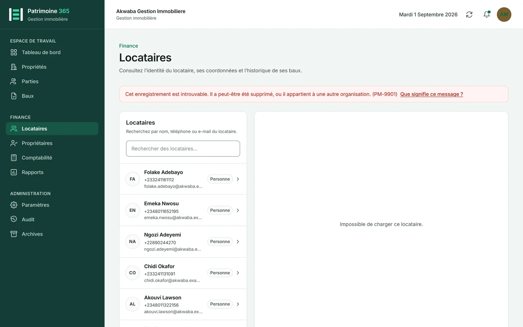Click the Personne badge for Folake Adebayo
This screenshot has width=523, height=327.
point(220,179)
